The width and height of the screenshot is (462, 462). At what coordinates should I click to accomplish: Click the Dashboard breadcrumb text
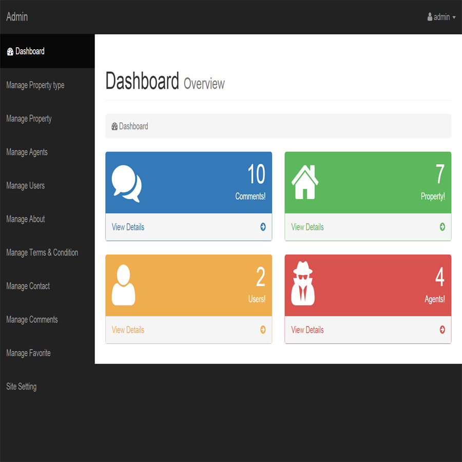[133, 126]
